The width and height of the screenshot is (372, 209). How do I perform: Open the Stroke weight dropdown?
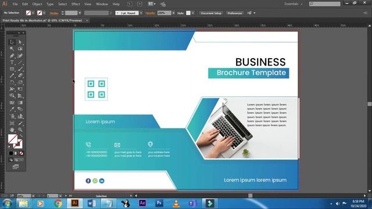pos(80,13)
